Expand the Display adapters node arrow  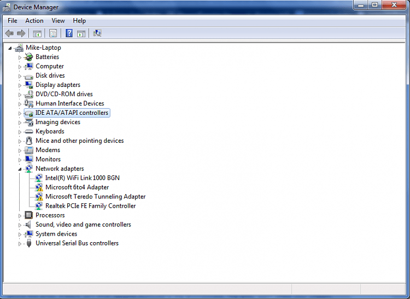20,85
